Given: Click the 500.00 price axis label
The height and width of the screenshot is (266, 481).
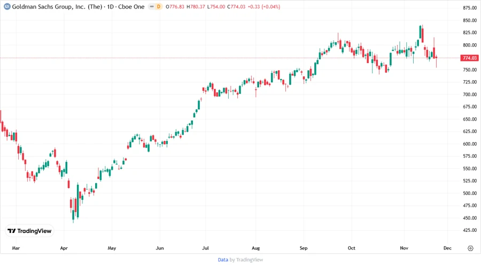Looking at the screenshot, I should pos(470,193).
